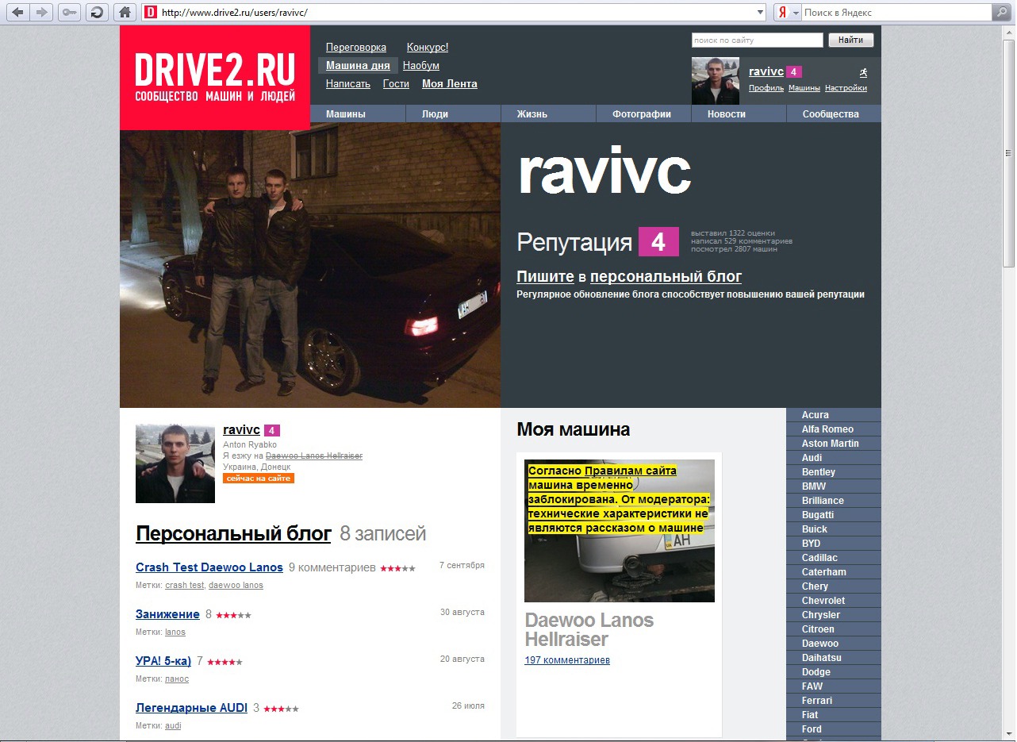Image resolution: width=1017 pixels, height=742 pixels.
Task: Click the profile avatar beside Anton Ryabko
Action: [175, 463]
